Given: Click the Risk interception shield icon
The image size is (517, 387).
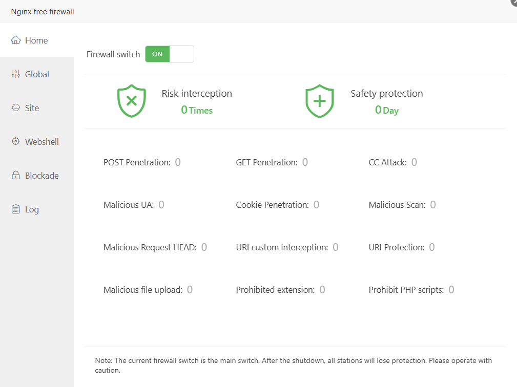Looking at the screenshot, I should (132, 101).
